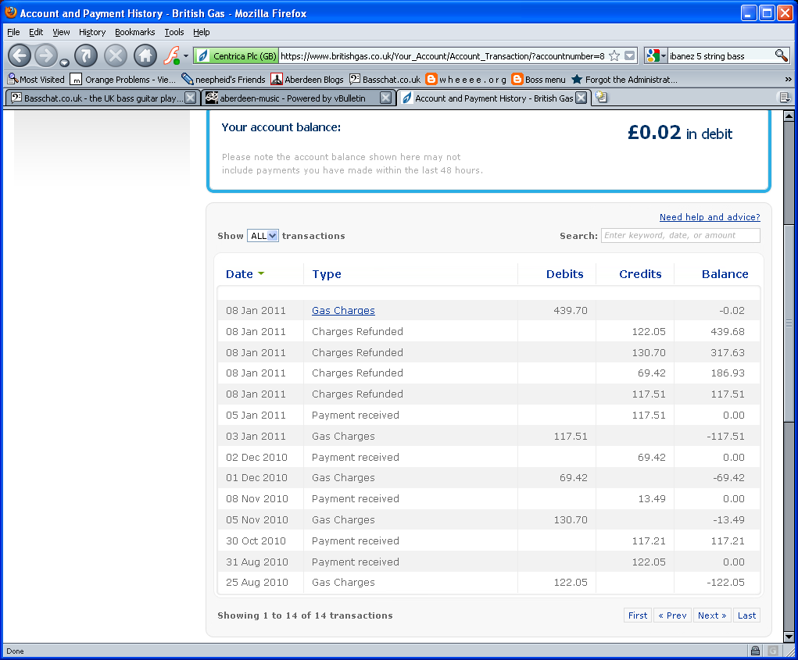The height and width of the screenshot is (660, 798).
Task: Sort by the Balance column header
Action: [x=725, y=274]
